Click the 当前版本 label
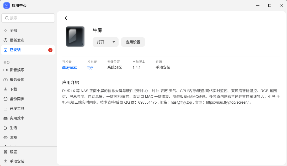Viewport: 287px width, 166px height. 139,62
